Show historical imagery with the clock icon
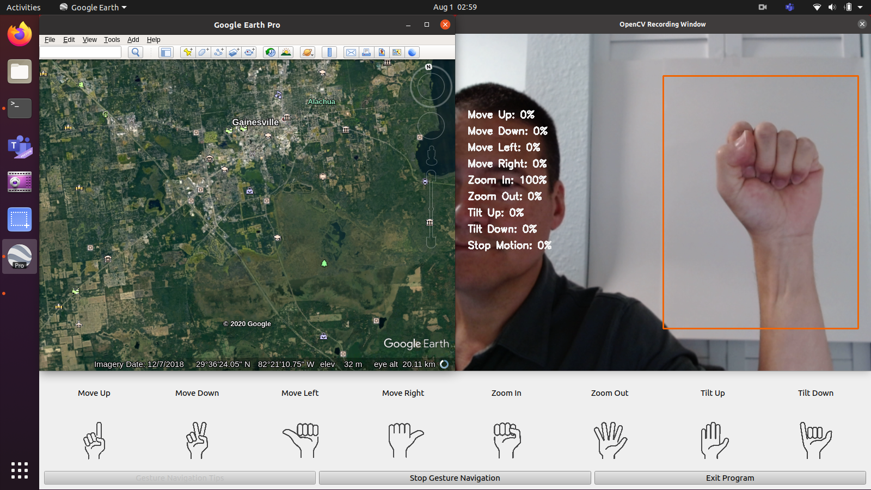The image size is (871, 490). click(270, 52)
